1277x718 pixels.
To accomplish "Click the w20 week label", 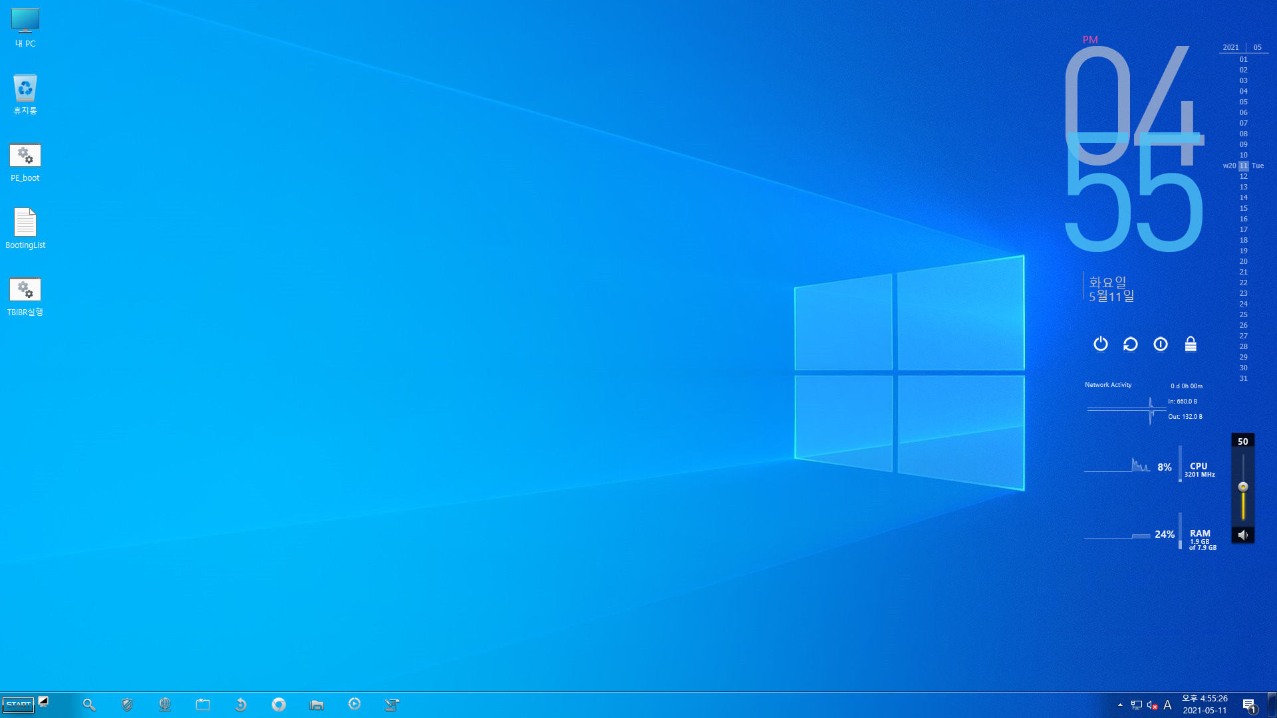I will tap(1229, 166).
